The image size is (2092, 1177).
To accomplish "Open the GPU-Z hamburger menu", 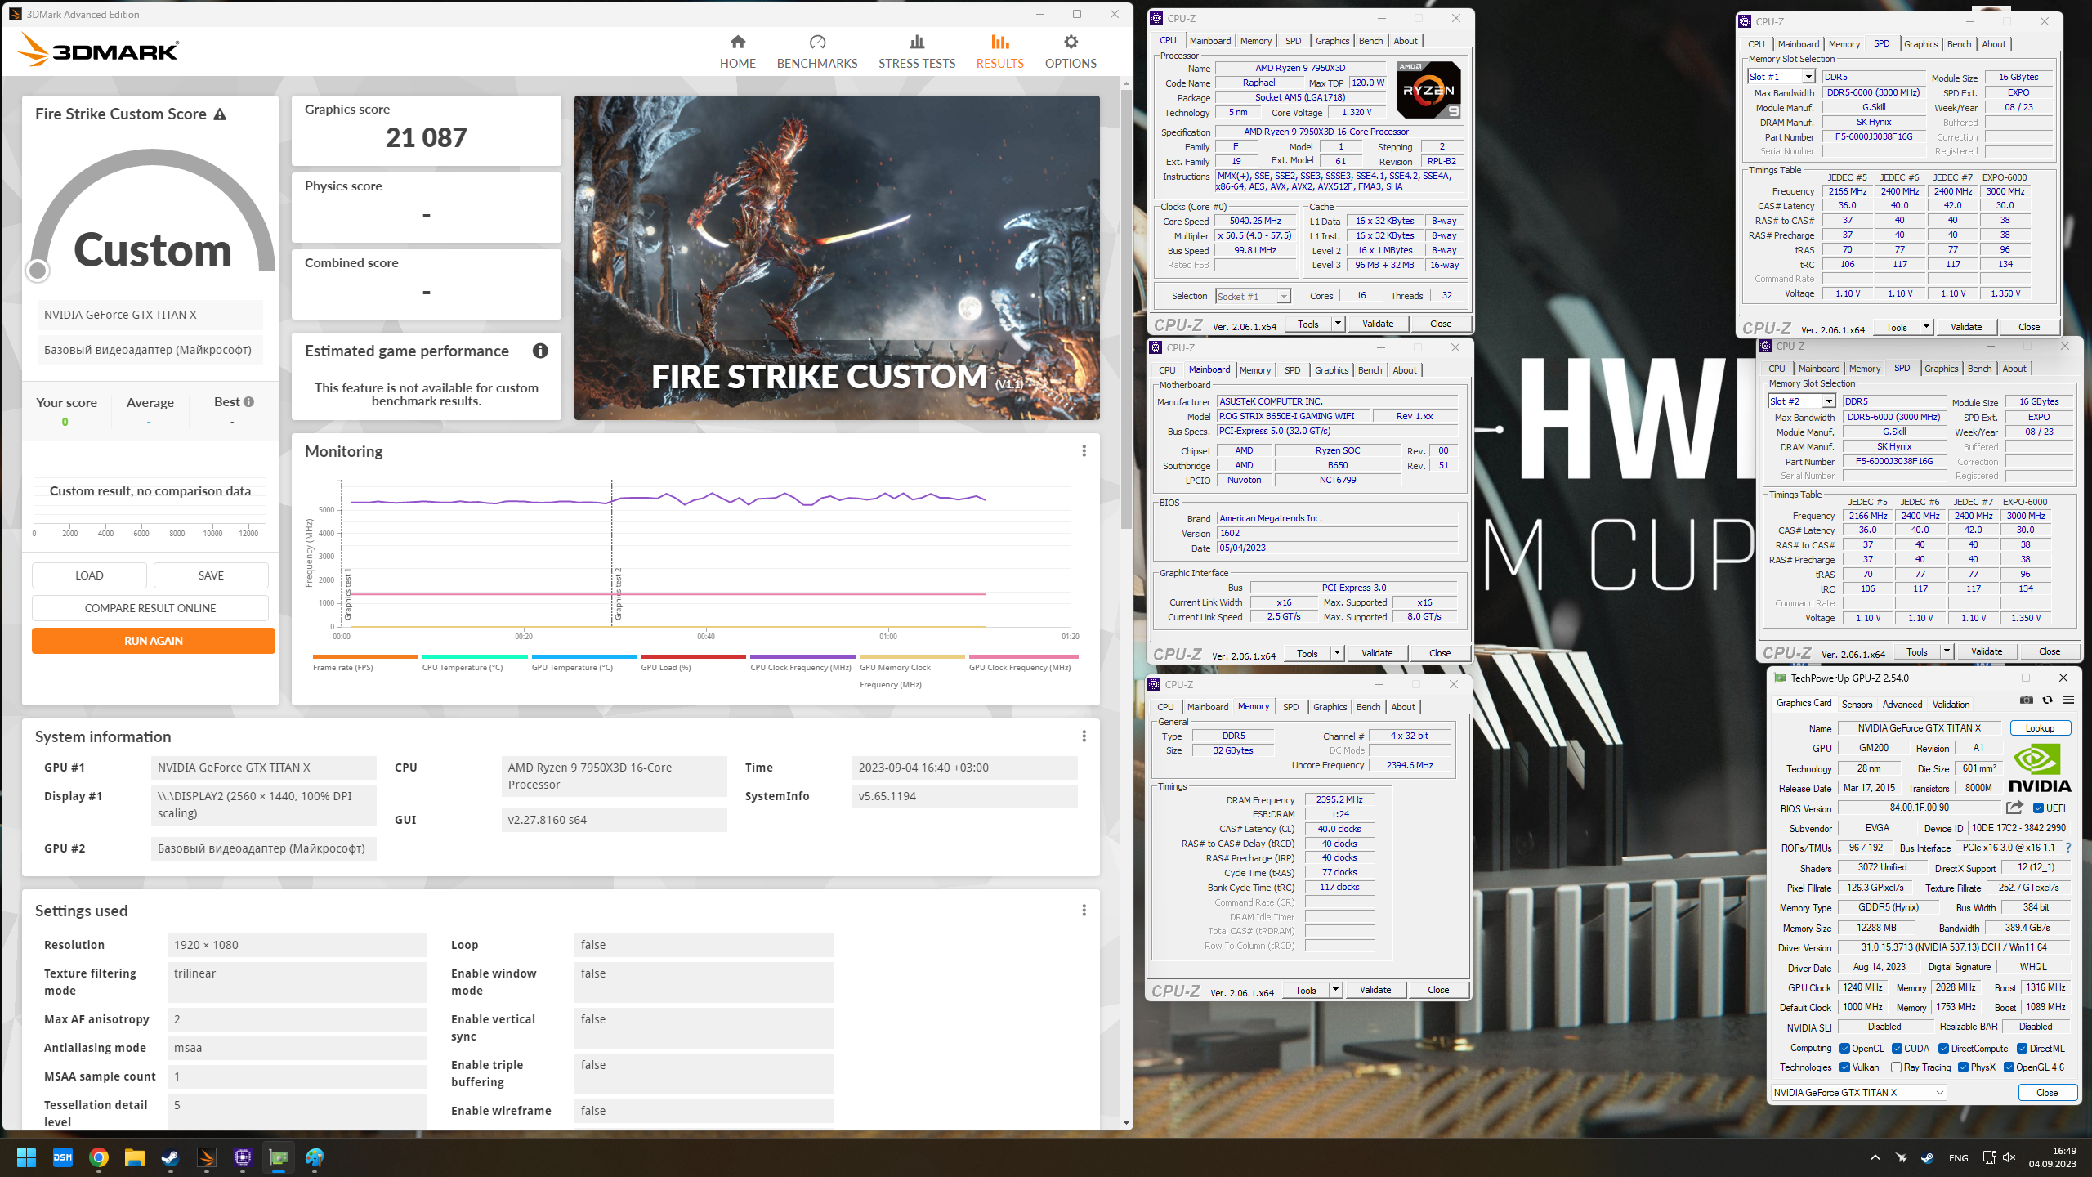I will click(x=2068, y=700).
